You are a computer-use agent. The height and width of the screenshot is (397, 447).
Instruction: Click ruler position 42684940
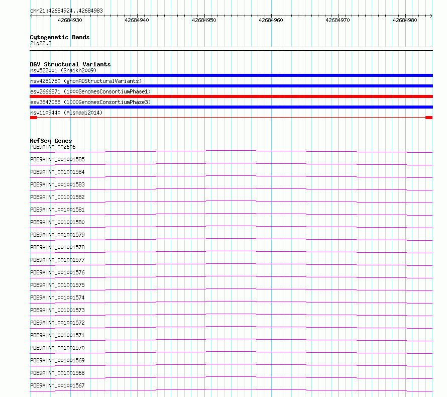[137, 20]
